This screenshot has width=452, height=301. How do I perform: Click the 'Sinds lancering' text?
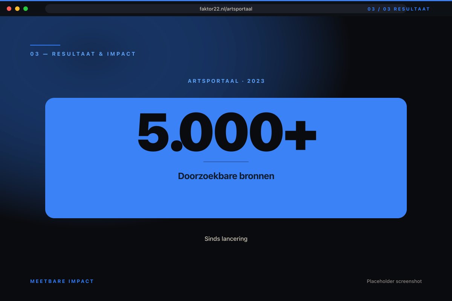coord(226,239)
